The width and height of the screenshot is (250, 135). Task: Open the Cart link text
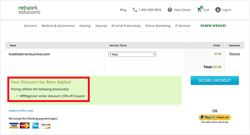pyautogui.click(x=206, y=10)
